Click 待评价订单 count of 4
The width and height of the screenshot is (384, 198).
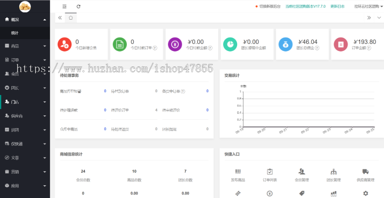point(156,110)
